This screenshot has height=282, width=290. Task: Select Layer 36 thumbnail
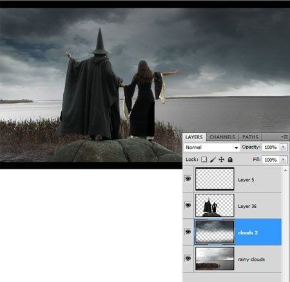[x=215, y=205]
